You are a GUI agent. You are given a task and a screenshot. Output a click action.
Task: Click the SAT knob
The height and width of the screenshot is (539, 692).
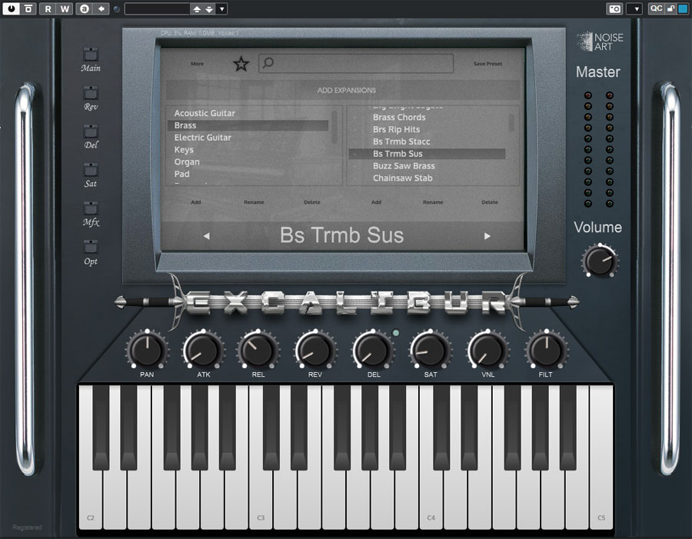point(431,349)
